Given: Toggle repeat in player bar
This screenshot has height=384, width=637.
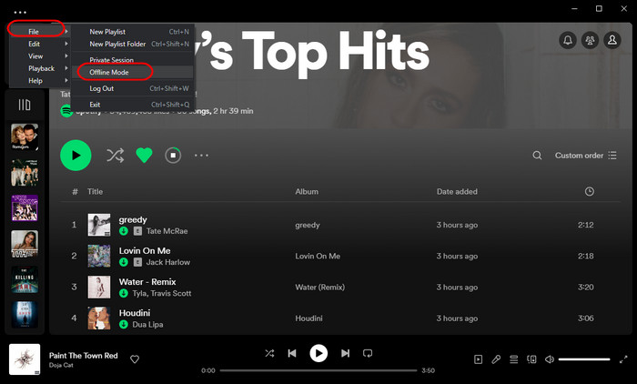Looking at the screenshot, I should (368, 353).
